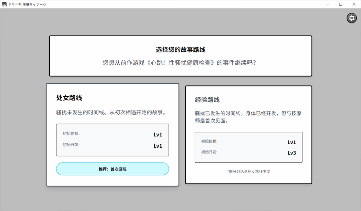Click the description 骚扰未发生的时间线
Image resolution: width=361 pixels, height=211 pixels.
tap(111, 113)
